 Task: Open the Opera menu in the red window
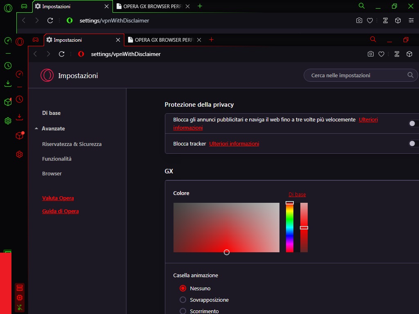click(20, 42)
